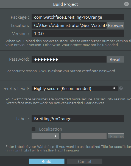
Task: Click into the Version number field
Action: [x=78, y=33]
